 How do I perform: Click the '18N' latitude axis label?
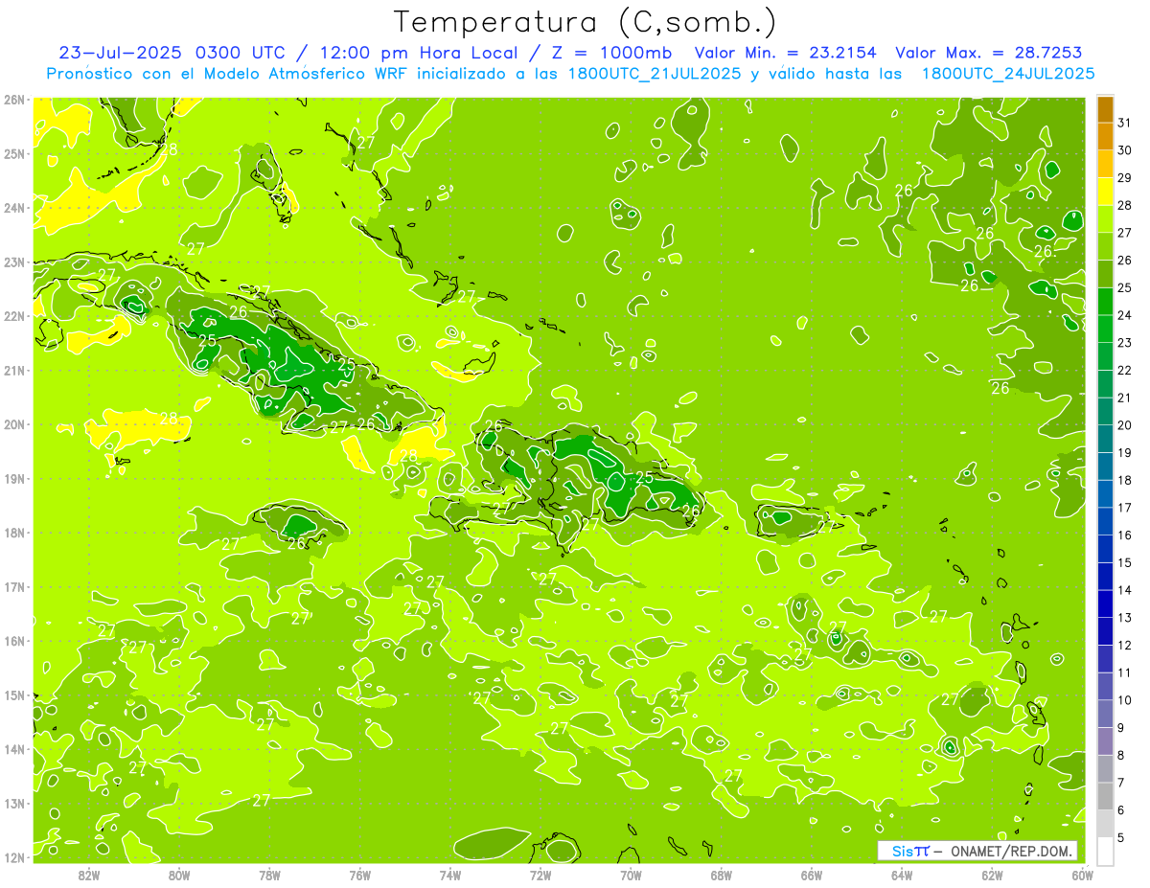(14, 533)
